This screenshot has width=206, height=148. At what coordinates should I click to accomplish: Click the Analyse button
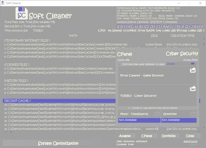pyautogui.click(x=125, y=136)
